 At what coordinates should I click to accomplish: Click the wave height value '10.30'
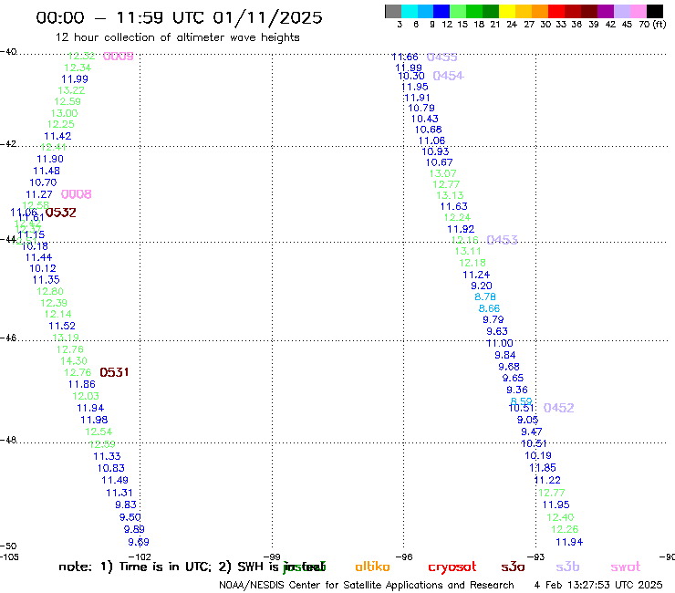click(411, 76)
